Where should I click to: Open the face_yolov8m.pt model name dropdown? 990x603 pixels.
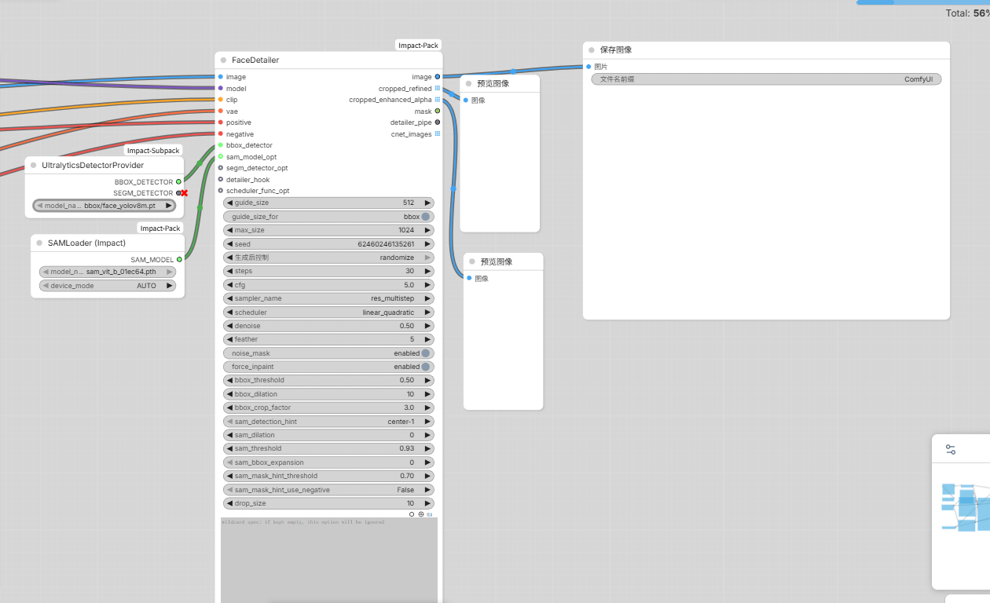[104, 206]
